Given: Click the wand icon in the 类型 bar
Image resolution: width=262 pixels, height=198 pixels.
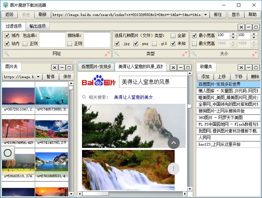Looking at the screenshot, I should tap(116, 54).
